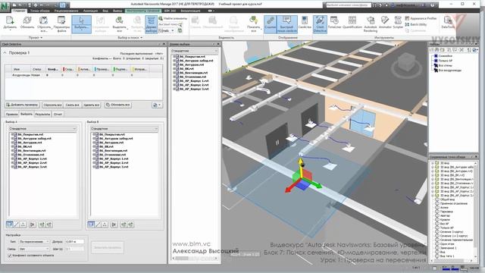Click the Добавить проверку button
This screenshot has width=485, height=273.
coord(22,105)
